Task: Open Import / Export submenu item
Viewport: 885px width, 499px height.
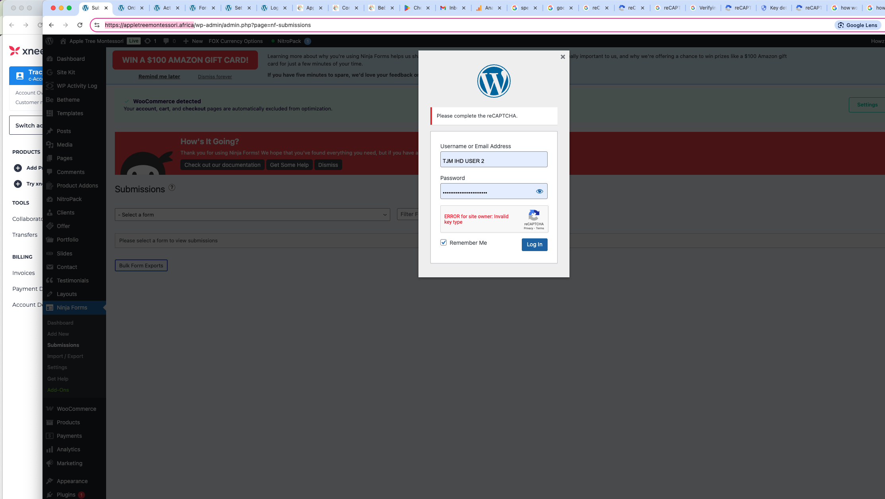Action: click(x=65, y=356)
